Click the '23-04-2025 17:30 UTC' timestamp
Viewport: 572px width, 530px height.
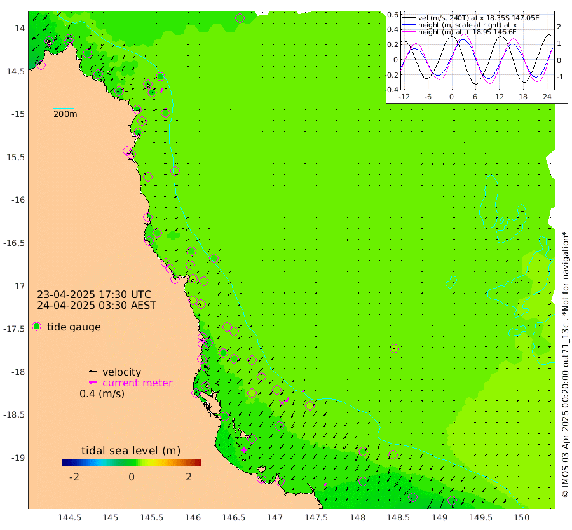pyautogui.click(x=94, y=294)
